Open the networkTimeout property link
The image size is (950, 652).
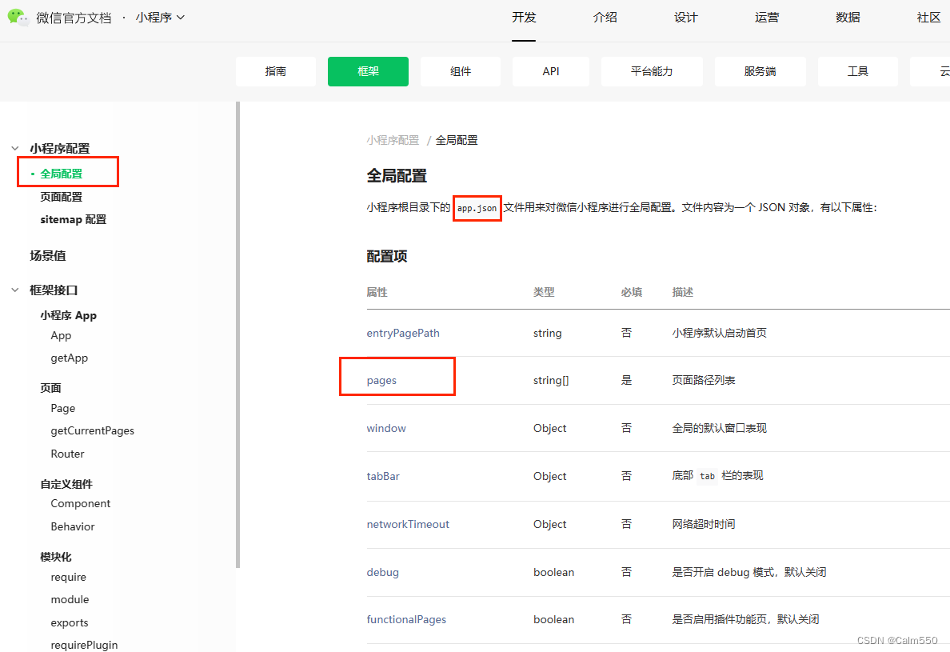408,524
